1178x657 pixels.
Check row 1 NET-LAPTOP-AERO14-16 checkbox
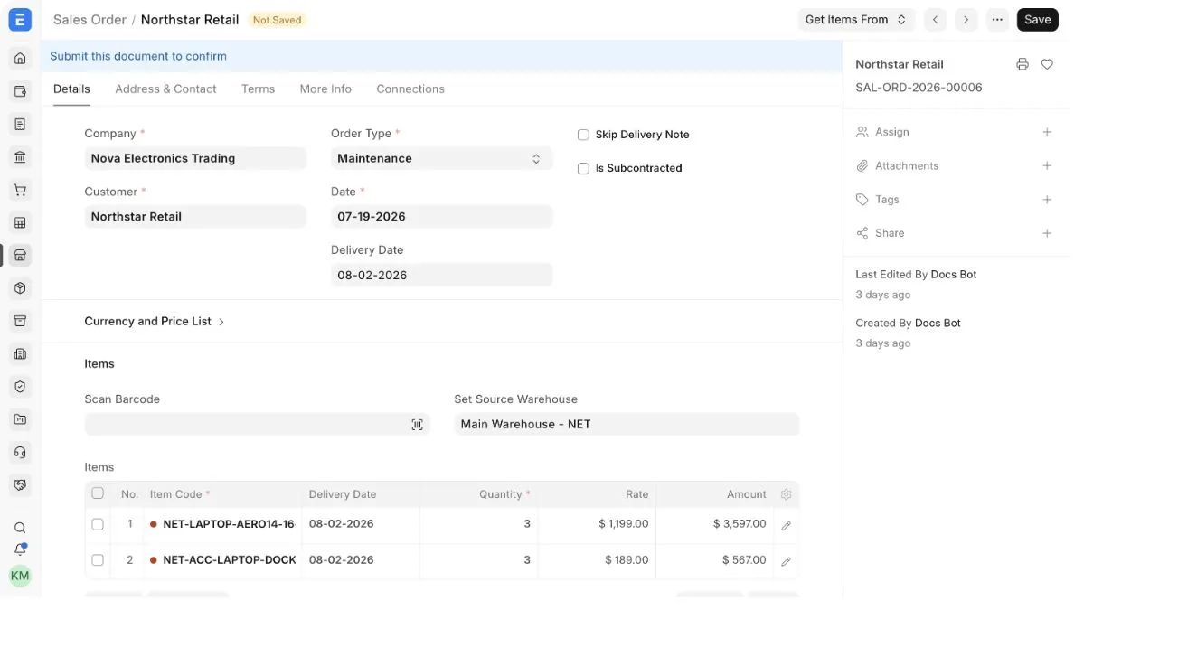(98, 524)
